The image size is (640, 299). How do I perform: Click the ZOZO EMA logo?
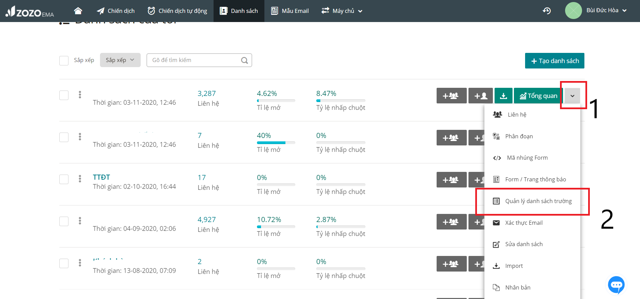pyautogui.click(x=30, y=12)
